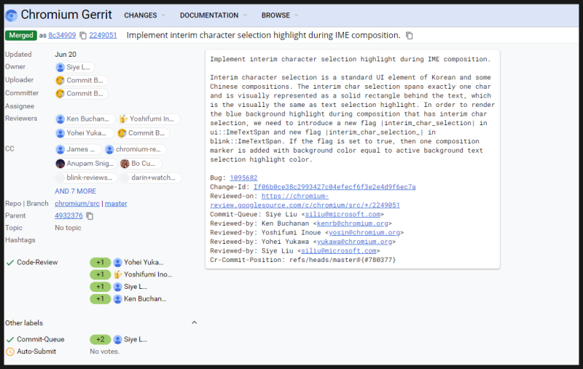Copy the change subject line
The image size is (583, 369).
click(410, 36)
